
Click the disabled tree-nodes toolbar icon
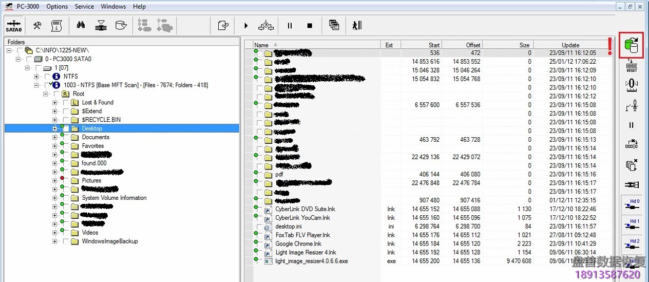pos(144,25)
